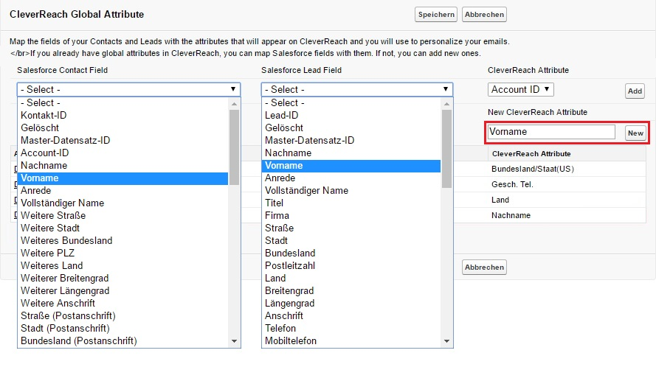Image resolution: width=656 pixels, height=381 pixels.
Task: Open the Salesforce Contact Field dropdown
Action: pyautogui.click(x=128, y=89)
